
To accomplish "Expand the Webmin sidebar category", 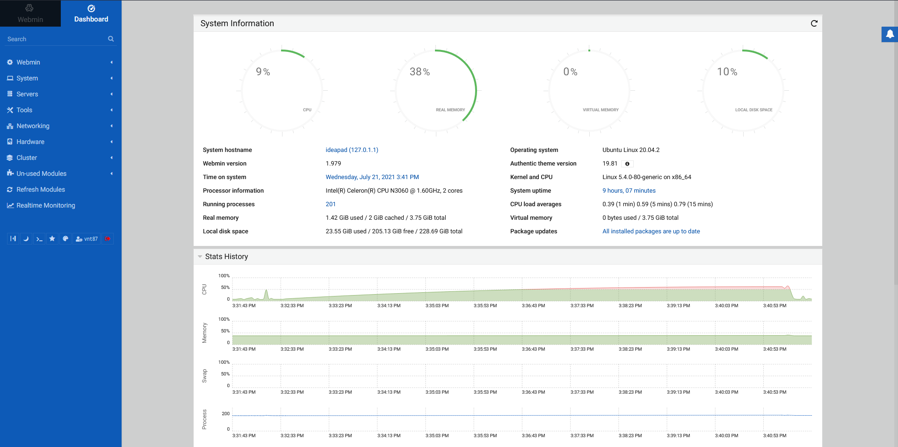I will pos(61,62).
